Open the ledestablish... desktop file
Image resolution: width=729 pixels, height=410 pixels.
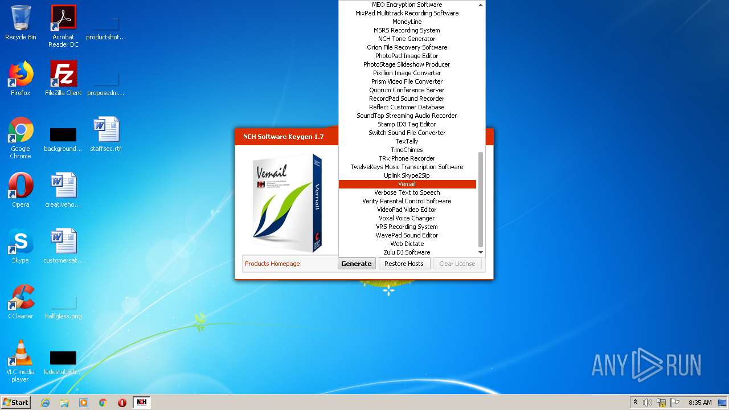(63, 363)
